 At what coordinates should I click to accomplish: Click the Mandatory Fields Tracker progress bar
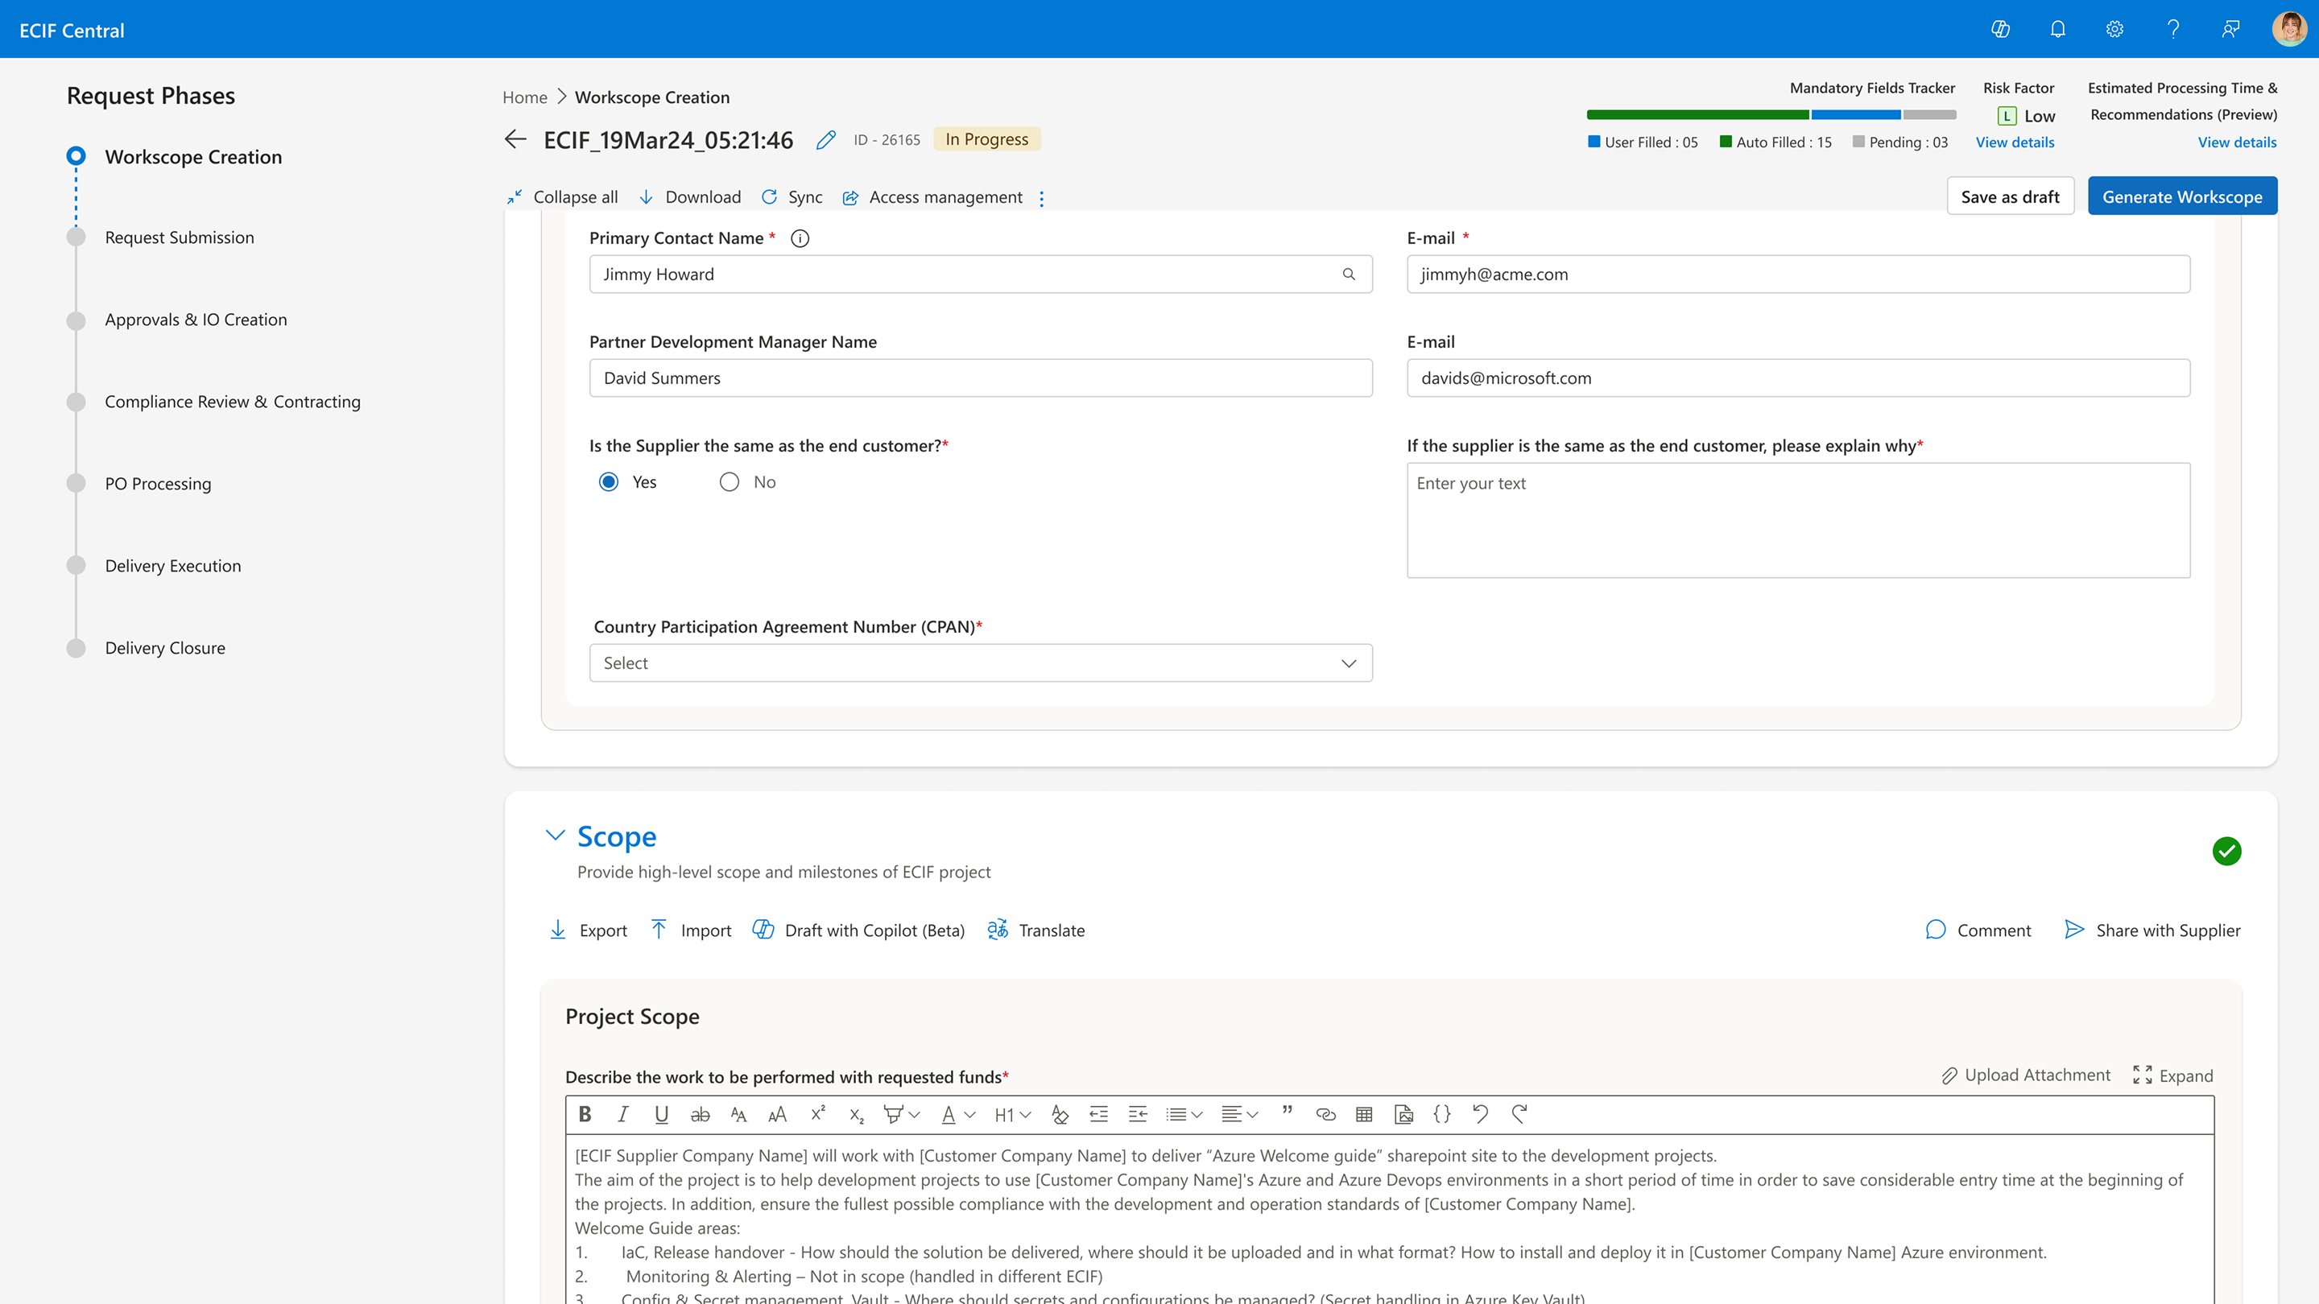(x=1771, y=115)
